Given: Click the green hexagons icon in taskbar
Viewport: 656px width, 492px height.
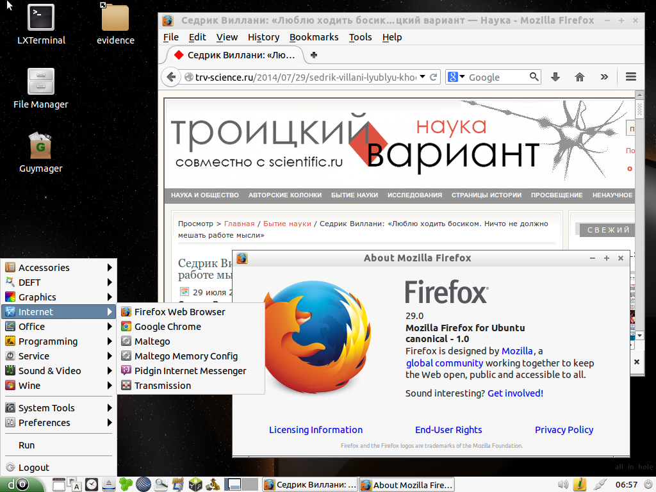Looking at the screenshot, I should point(126,484).
